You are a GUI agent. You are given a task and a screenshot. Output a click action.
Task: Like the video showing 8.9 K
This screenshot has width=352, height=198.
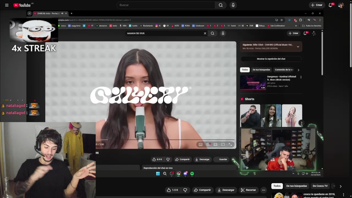[157, 159]
